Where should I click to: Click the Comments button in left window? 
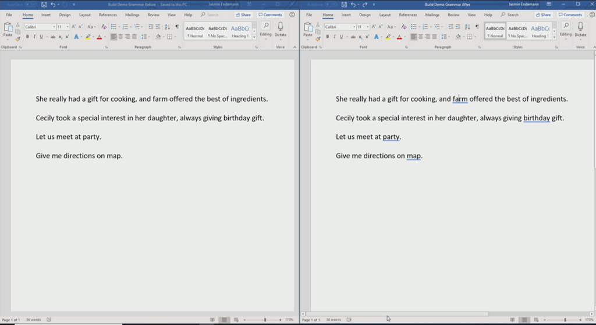click(271, 15)
